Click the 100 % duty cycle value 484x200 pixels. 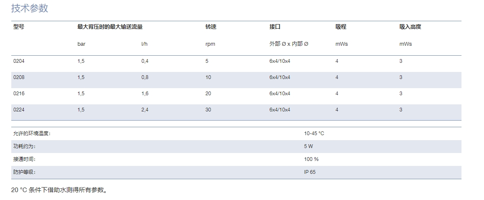tap(311, 159)
